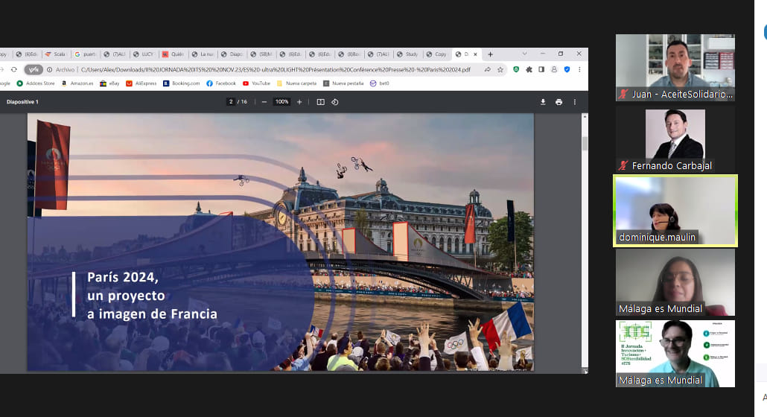Open the Extensions puzzle icon

coord(529,70)
